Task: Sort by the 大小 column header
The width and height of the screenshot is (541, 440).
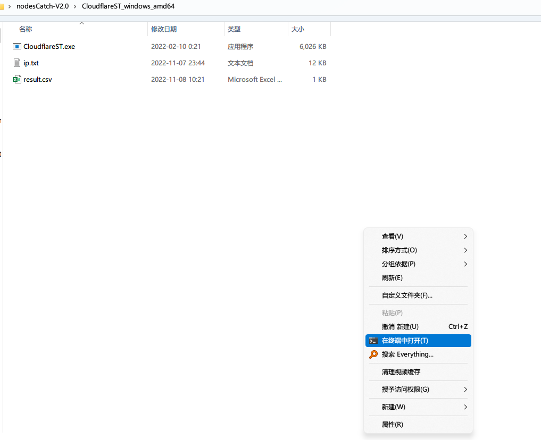Action: (x=298, y=30)
